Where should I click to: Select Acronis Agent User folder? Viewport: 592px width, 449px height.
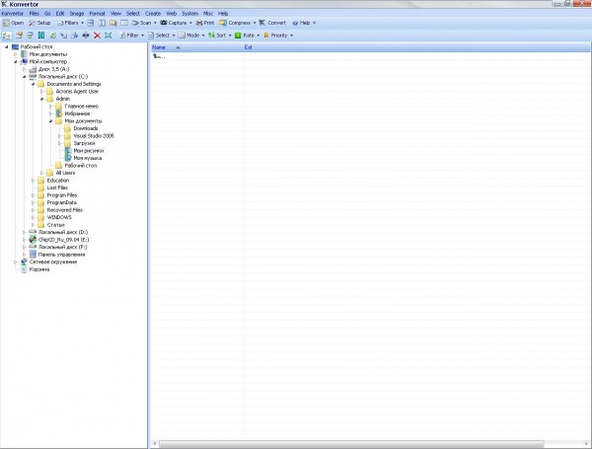[x=77, y=92]
